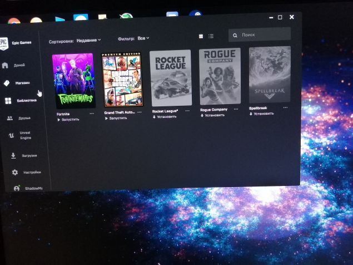Go to Настройки menu label
Image resolution: width=353 pixels, height=265 pixels.
click(32, 173)
